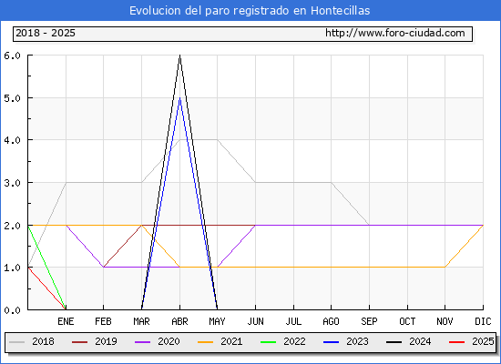Click the orange 2021 point at NOV 1.0
The height and width of the screenshot is (364, 501).
click(x=445, y=267)
